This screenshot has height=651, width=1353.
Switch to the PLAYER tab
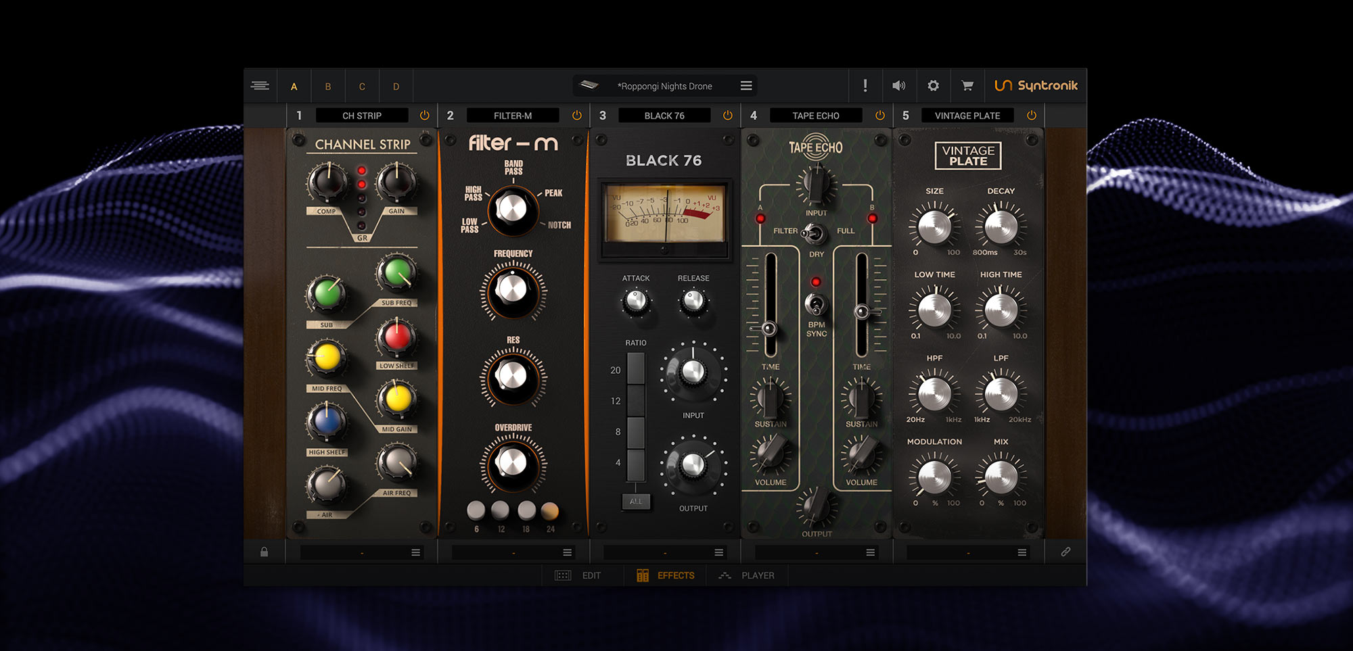(x=748, y=575)
